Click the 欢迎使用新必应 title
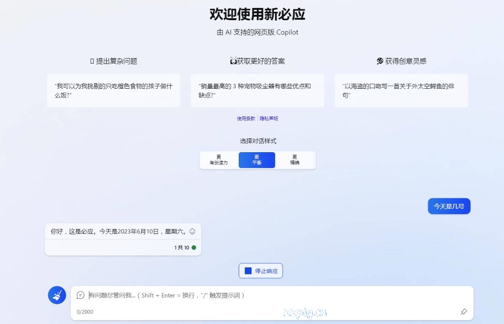This screenshot has width=504, height=324. 257,14
